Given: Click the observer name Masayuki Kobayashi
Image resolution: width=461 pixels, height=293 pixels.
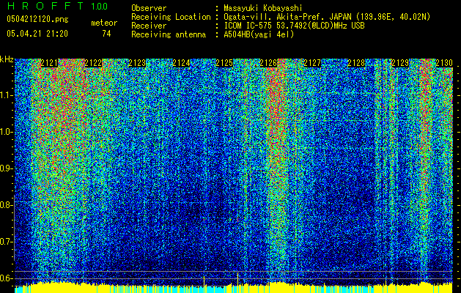Looking at the screenshot, I should click(x=263, y=8).
